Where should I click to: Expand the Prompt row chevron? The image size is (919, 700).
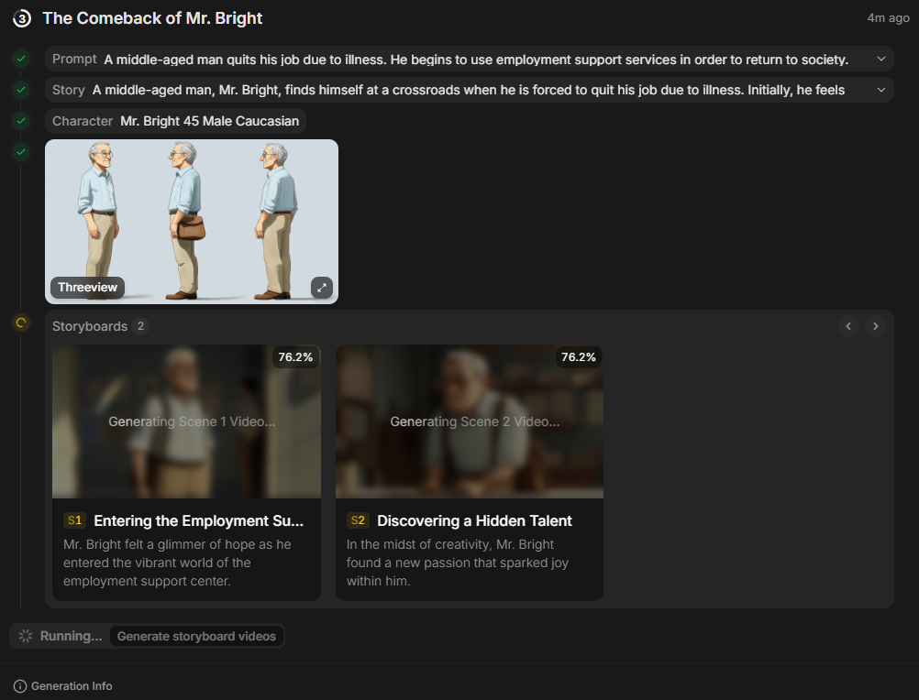pyautogui.click(x=880, y=59)
